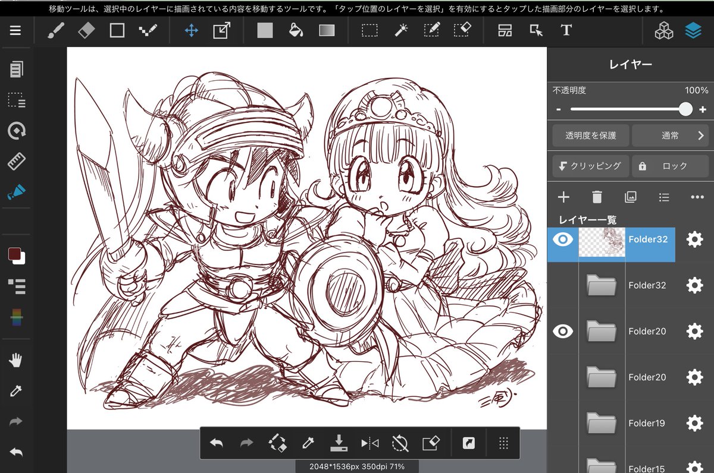
Task: Toggle クリッピング (clipping)
Action: coord(590,166)
